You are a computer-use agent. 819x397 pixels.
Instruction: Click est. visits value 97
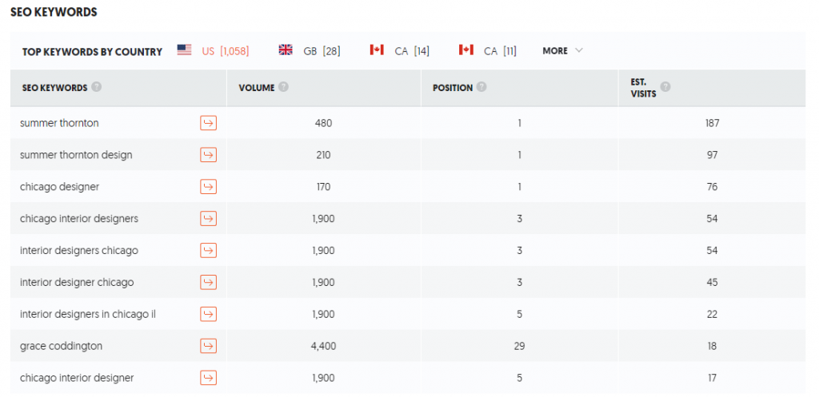point(712,156)
